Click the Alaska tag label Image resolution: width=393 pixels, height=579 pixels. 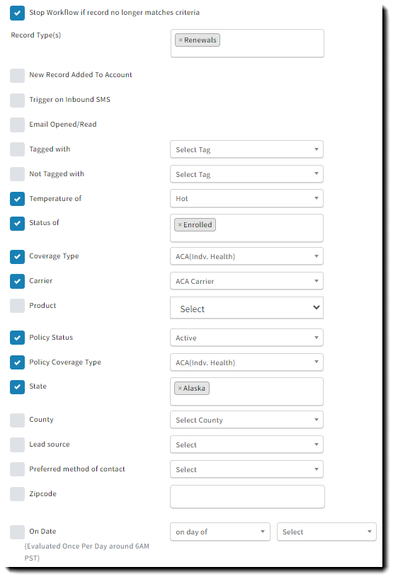(x=194, y=389)
